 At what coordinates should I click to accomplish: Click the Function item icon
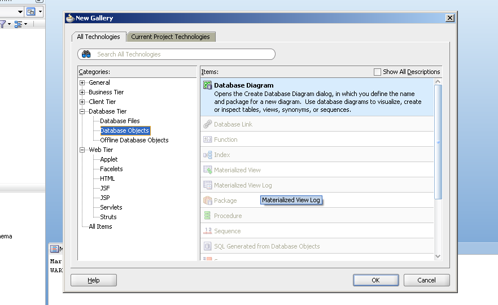(207, 140)
